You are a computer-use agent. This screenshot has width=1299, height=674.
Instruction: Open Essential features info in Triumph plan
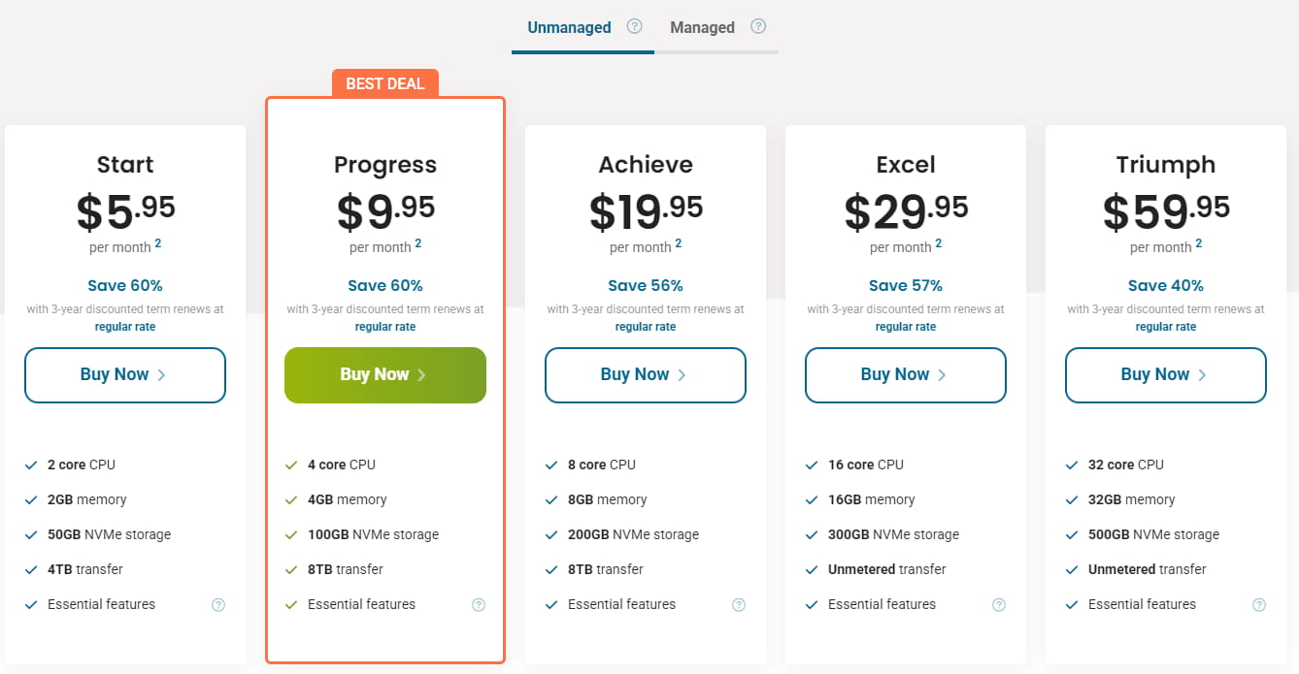pyautogui.click(x=1259, y=605)
